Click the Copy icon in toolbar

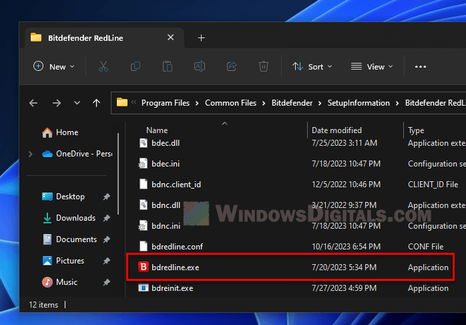point(136,66)
